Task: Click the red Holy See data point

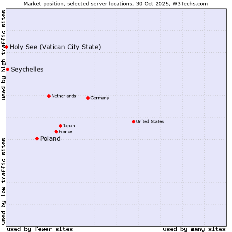Action: click(x=7, y=47)
